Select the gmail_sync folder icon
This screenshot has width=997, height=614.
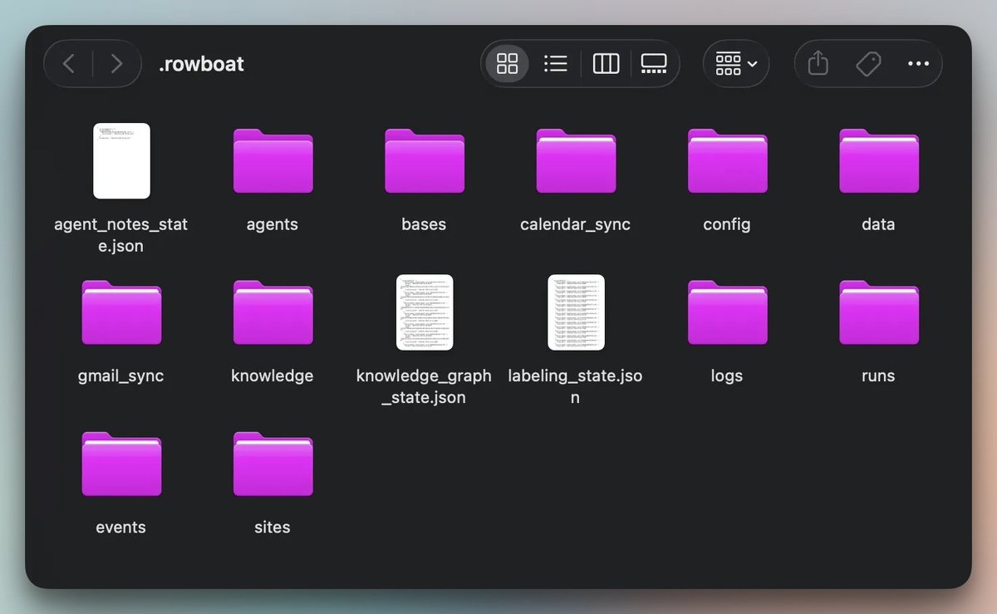coord(121,312)
